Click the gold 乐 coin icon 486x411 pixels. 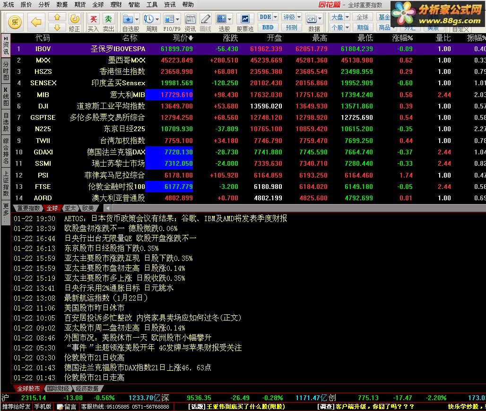15,22
